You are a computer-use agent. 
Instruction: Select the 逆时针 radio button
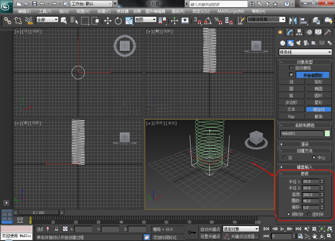[x=309, y=214]
